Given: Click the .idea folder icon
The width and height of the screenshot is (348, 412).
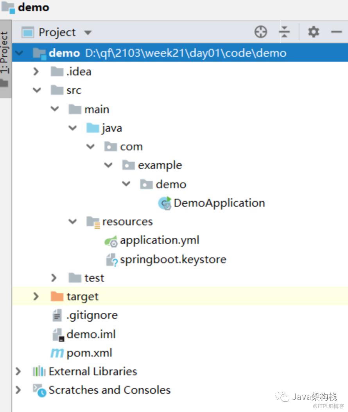Looking at the screenshot, I should tap(57, 71).
